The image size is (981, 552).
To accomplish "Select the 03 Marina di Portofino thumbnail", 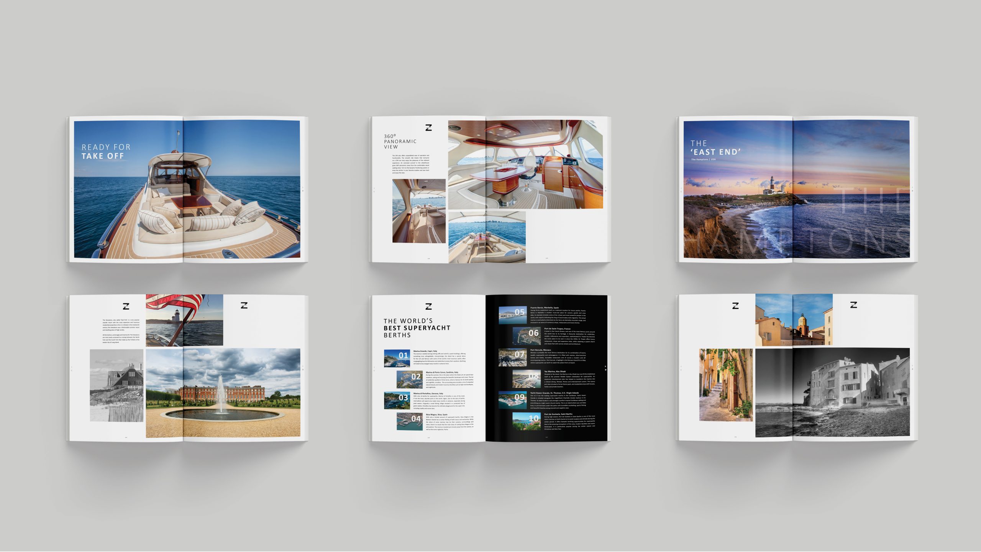I will [x=397, y=400].
